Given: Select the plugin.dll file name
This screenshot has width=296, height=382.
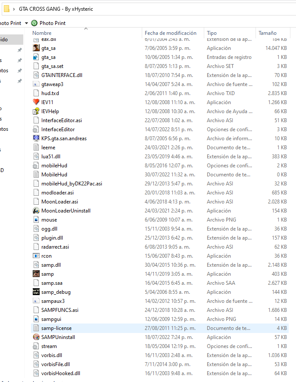Looking at the screenshot, I should (x=52, y=237).
